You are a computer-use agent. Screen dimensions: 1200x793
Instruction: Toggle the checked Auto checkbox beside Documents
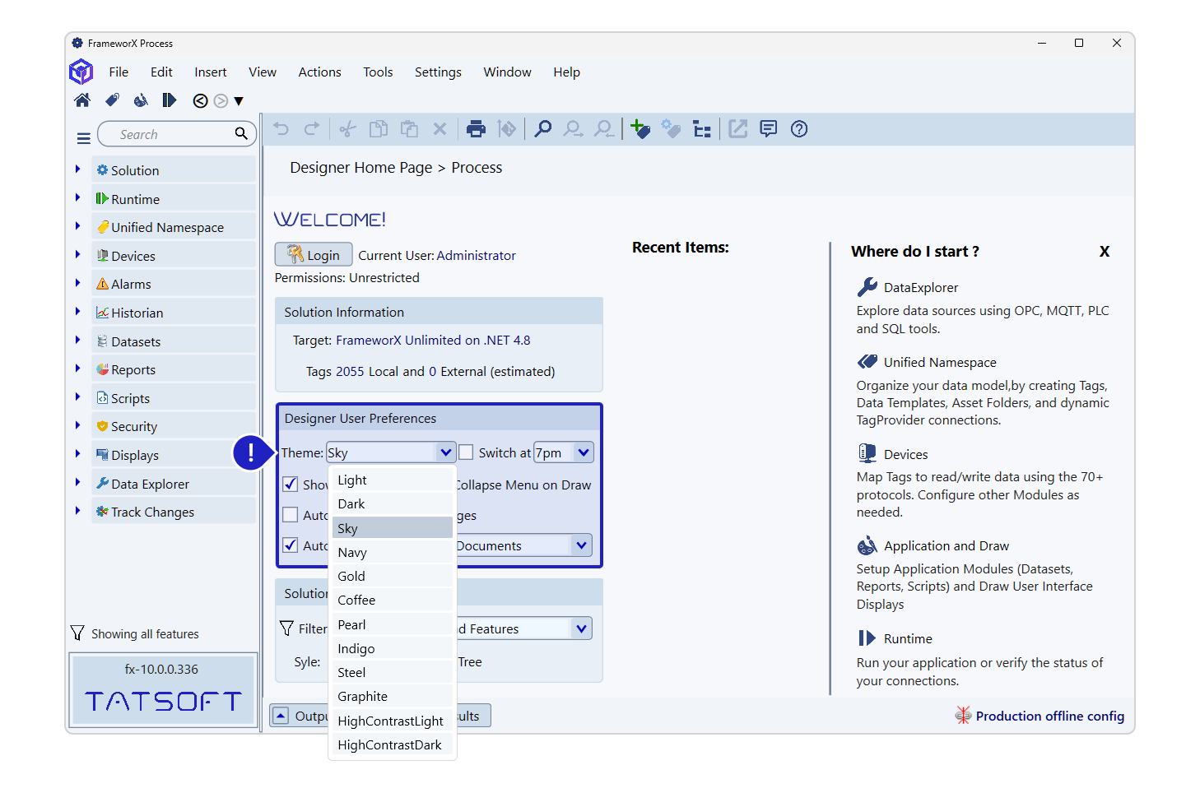click(291, 545)
